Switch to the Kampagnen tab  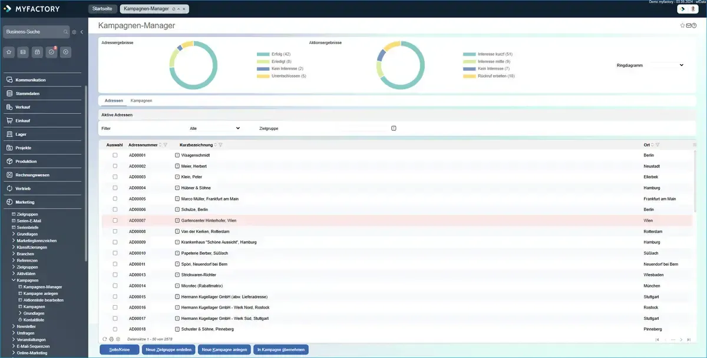[141, 101]
